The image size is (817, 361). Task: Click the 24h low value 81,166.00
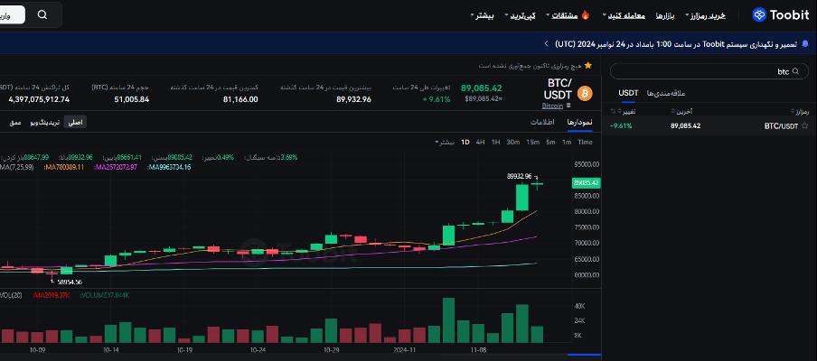coord(240,99)
